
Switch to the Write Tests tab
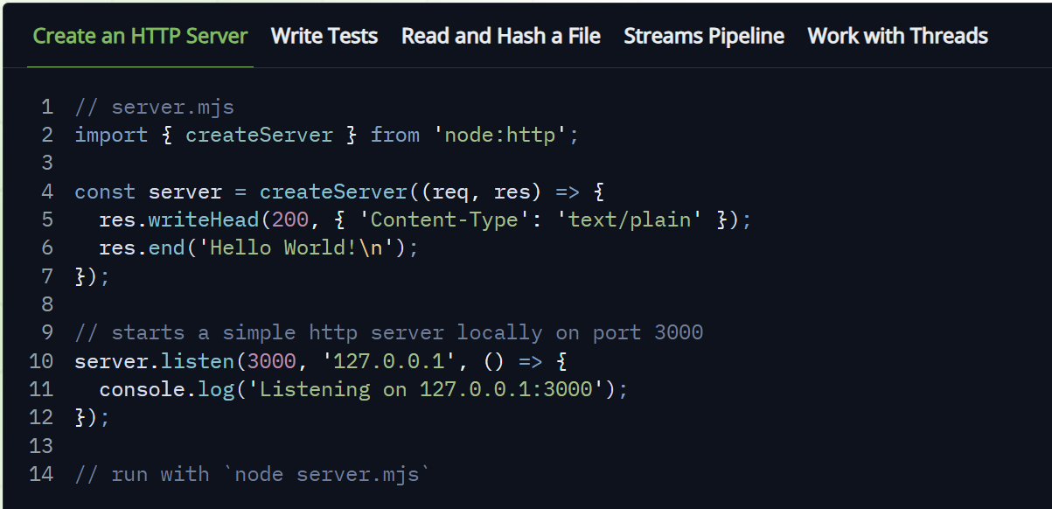click(324, 36)
